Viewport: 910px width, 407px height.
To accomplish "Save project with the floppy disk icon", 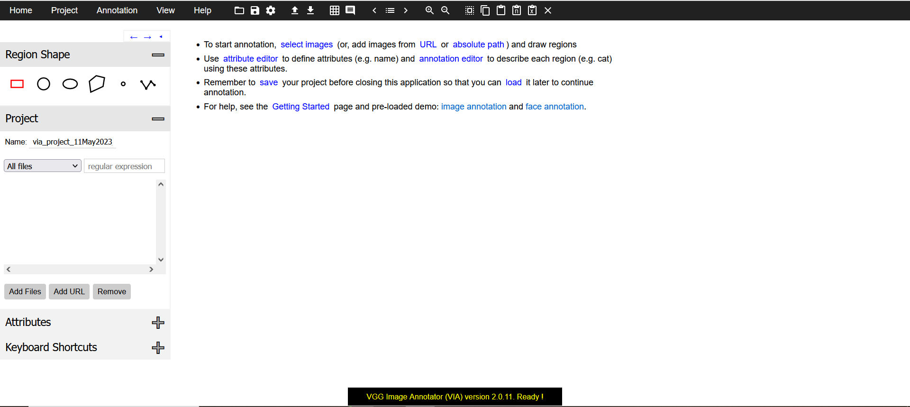I will coord(255,10).
